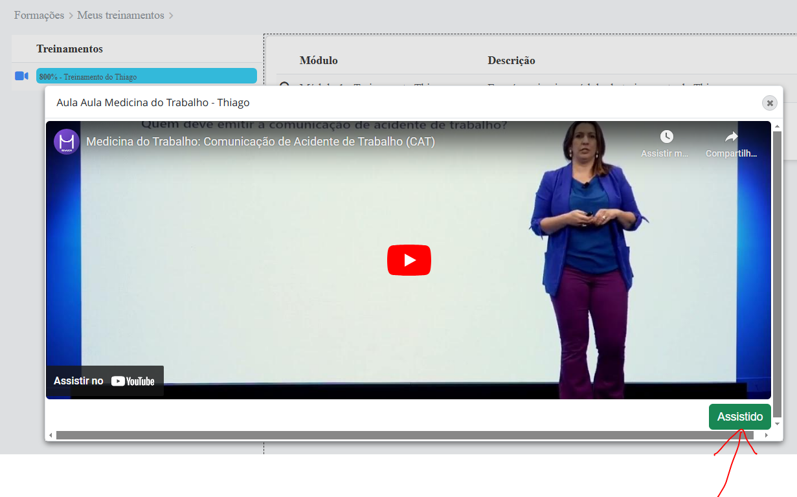Go to Formações breadcrumb
Screen dimensions: 797x497
tap(39, 15)
